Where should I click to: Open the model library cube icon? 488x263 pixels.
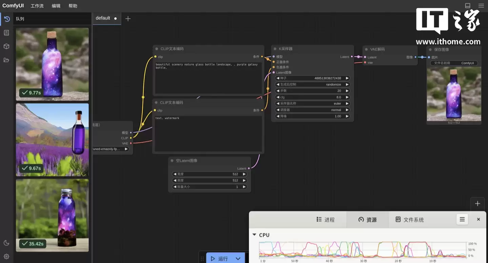click(6, 46)
